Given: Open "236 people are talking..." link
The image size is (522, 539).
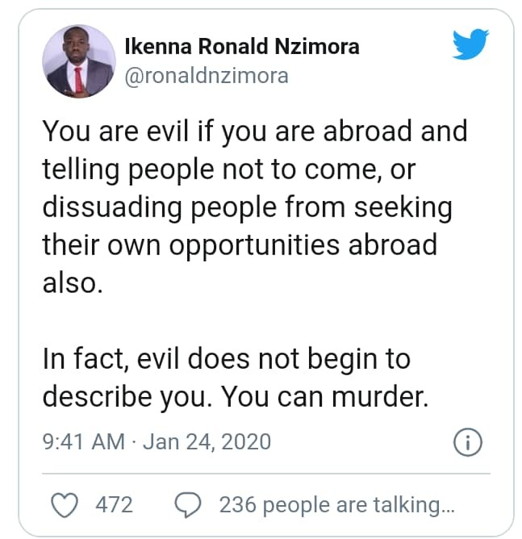Looking at the screenshot, I should pyautogui.click(x=336, y=504).
